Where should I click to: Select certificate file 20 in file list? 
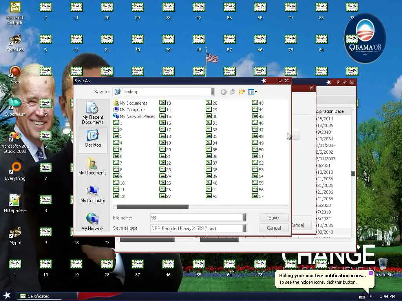click(165, 149)
